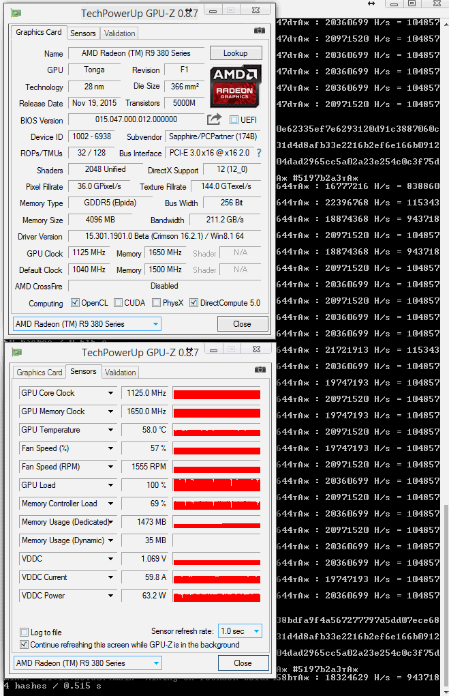Click Memory Type GDDR5 (Elpida) field
The image size is (449, 696).
pyautogui.click(x=110, y=203)
